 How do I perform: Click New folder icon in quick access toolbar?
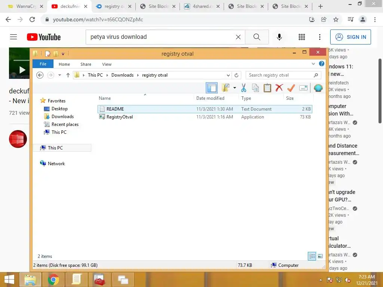coord(56,53)
